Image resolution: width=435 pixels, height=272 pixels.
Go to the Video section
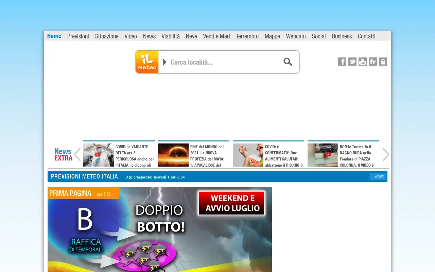[131, 36]
